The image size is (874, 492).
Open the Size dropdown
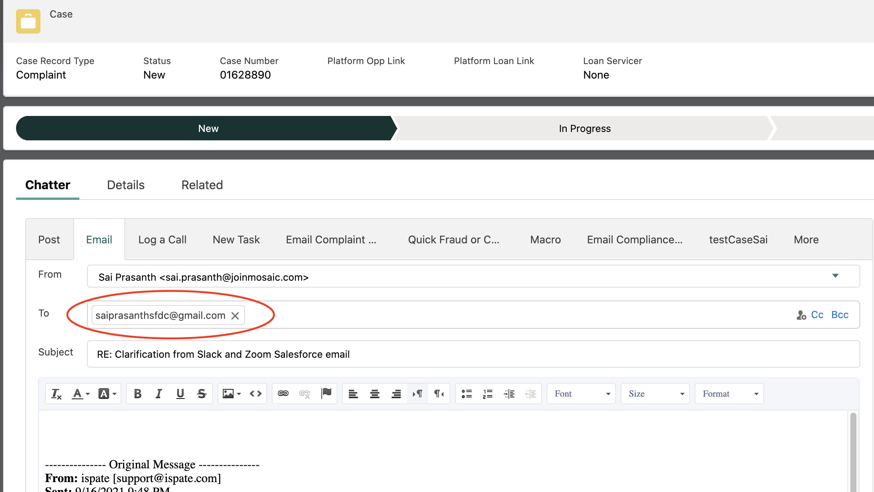pos(655,394)
